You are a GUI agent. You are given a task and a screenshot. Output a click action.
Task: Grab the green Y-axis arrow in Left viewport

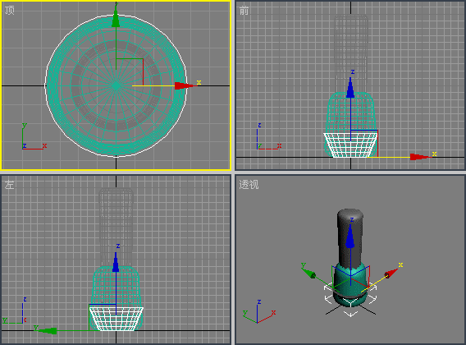(48, 330)
